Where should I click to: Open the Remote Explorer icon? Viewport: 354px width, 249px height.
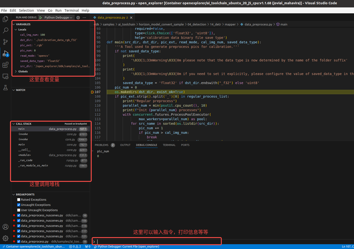(5, 76)
